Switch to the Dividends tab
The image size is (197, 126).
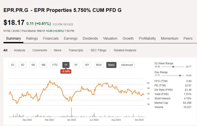pyautogui.click(x=90, y=39)
